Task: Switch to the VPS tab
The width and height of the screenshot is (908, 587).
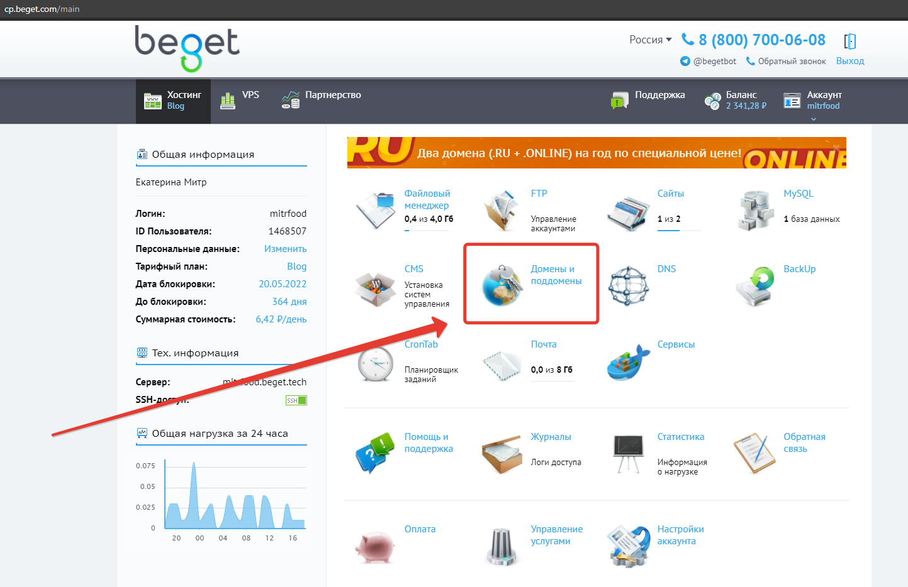Action: [x=240, y=100]
